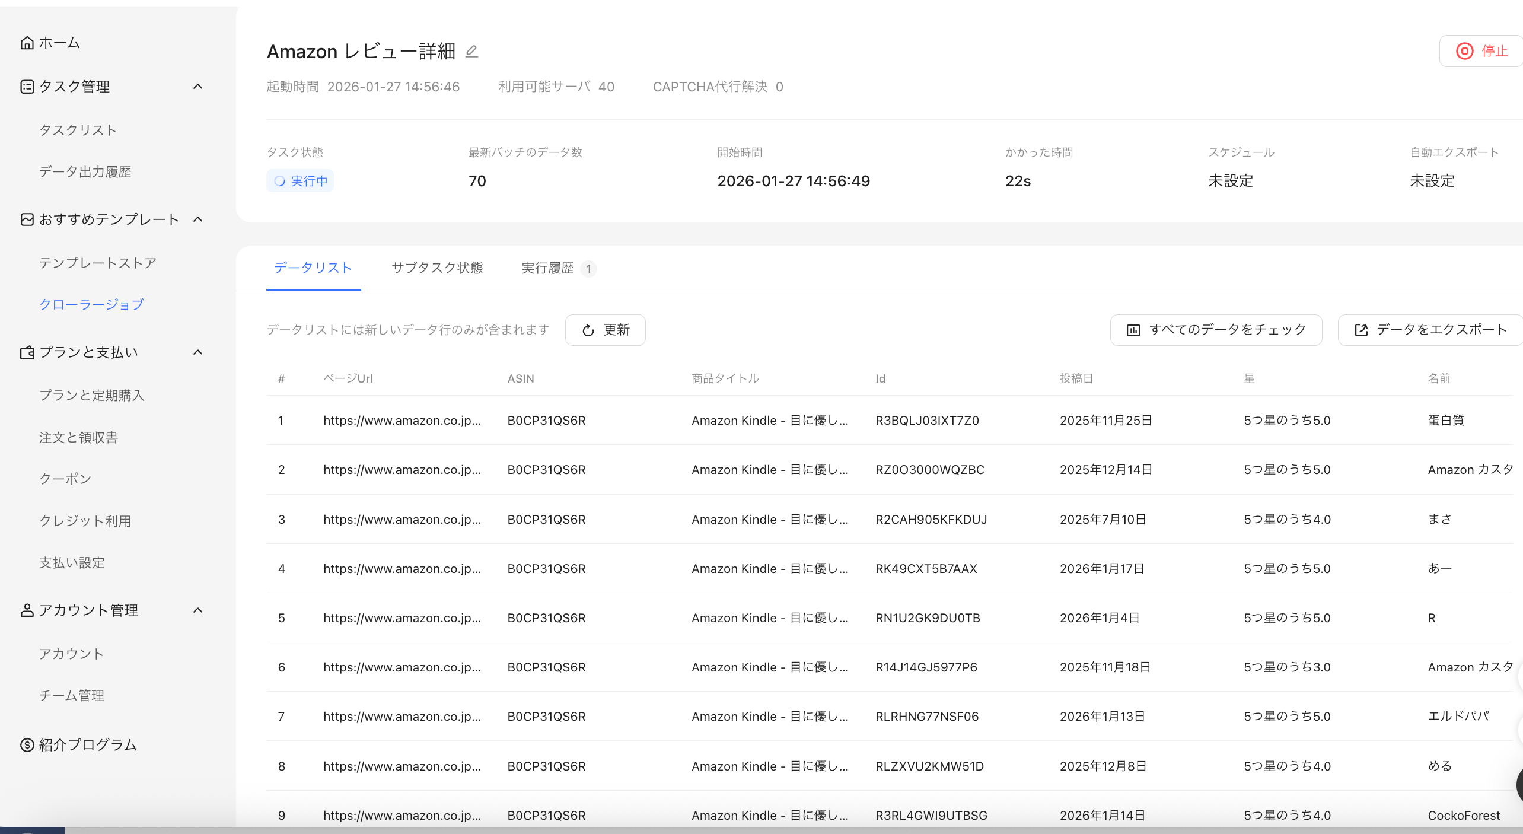Image resolution: width=1523 pixels, height=834 pixels.
Task: Click the タスク管理 list icon
Action: [x=27, y=87]
